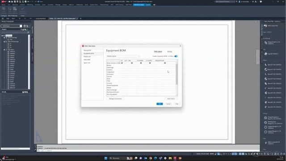Open Chrome from taskbar
This screenshot has width=286, height=161.
click(151, 158)
